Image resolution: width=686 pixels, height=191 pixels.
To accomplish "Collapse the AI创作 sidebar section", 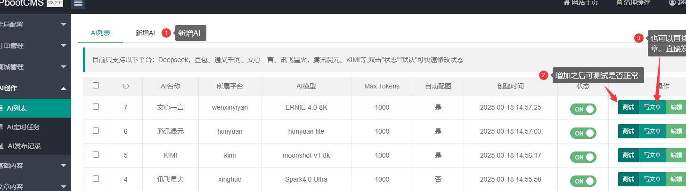I will point(35,88).
